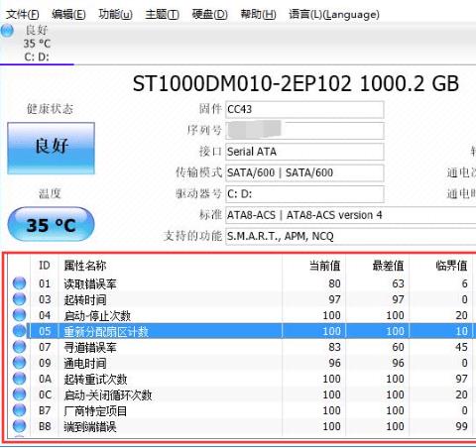This screenshot has height=448, width=476.
Task: Click the status dot for attribute 01
Action: coord(19,283)
